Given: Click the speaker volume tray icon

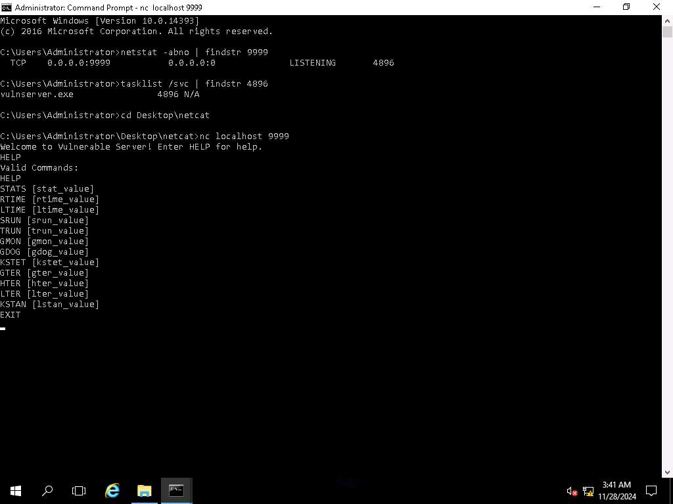Looking at the screenshot, I should [x=572, y=491].
